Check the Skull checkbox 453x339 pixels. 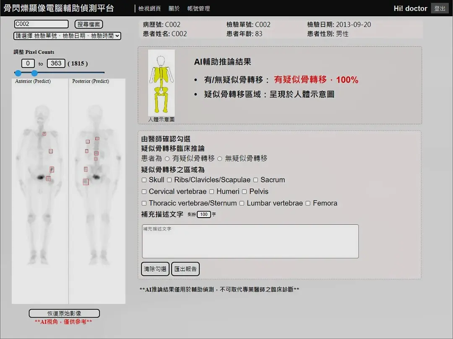coord(144,180)
